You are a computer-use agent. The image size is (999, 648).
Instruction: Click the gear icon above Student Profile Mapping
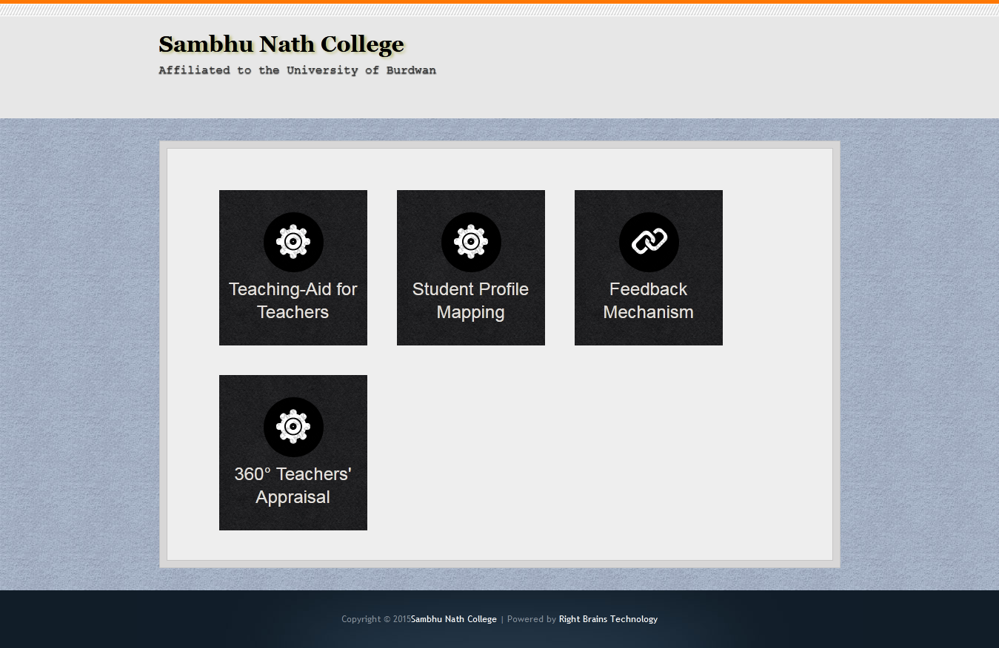coord(471,242)
